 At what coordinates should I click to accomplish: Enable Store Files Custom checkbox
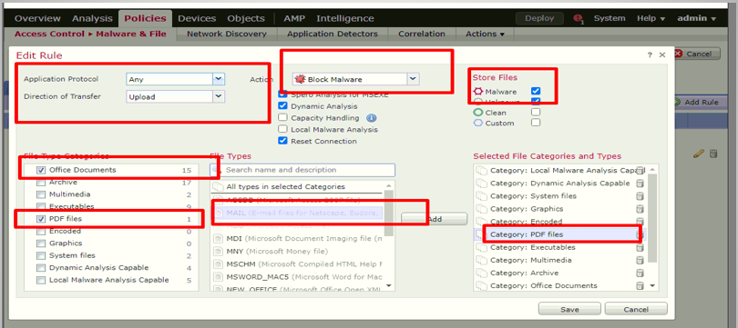536,123
